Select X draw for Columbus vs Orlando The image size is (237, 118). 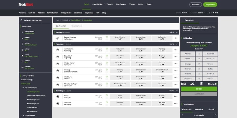pos(199,79)
